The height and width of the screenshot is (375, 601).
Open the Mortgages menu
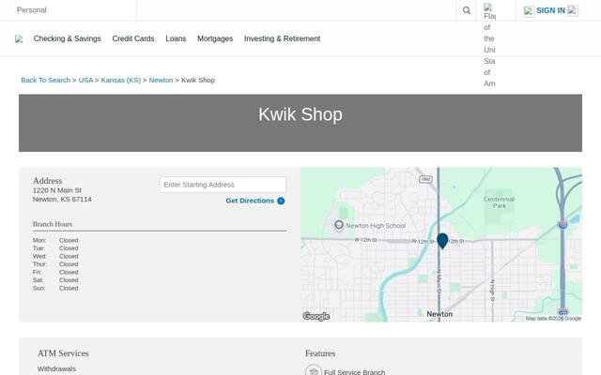pos(215,38)
